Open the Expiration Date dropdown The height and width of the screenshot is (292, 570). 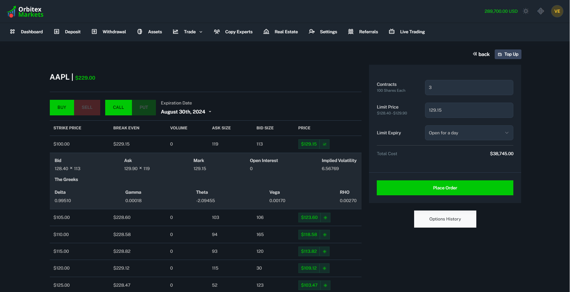pyautogui.click(x=186, y=112)
